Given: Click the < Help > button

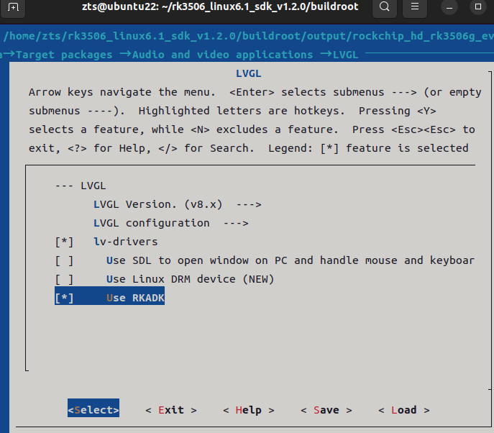Looking at the screenshot, I should [249, 410].
